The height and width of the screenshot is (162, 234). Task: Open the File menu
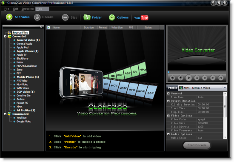coord(7,9)
